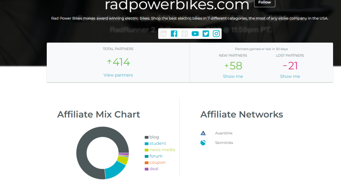Screen dimensions: 341x185
Task: Click the lost partners value -21
Action: coord(290,65)
